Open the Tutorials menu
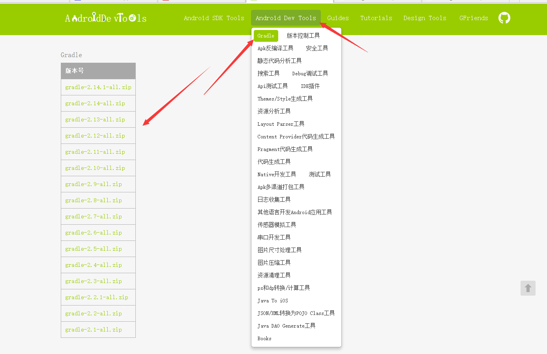This screenshot has width=547, height=354. click(376, 18)
